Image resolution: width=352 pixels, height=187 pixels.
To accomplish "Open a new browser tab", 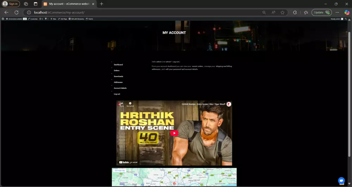I will tap(102, 4).
